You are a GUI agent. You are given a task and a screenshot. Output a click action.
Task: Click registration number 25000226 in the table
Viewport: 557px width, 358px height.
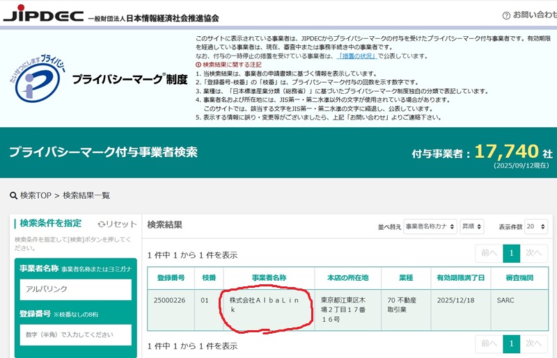[x=171, y=300]
